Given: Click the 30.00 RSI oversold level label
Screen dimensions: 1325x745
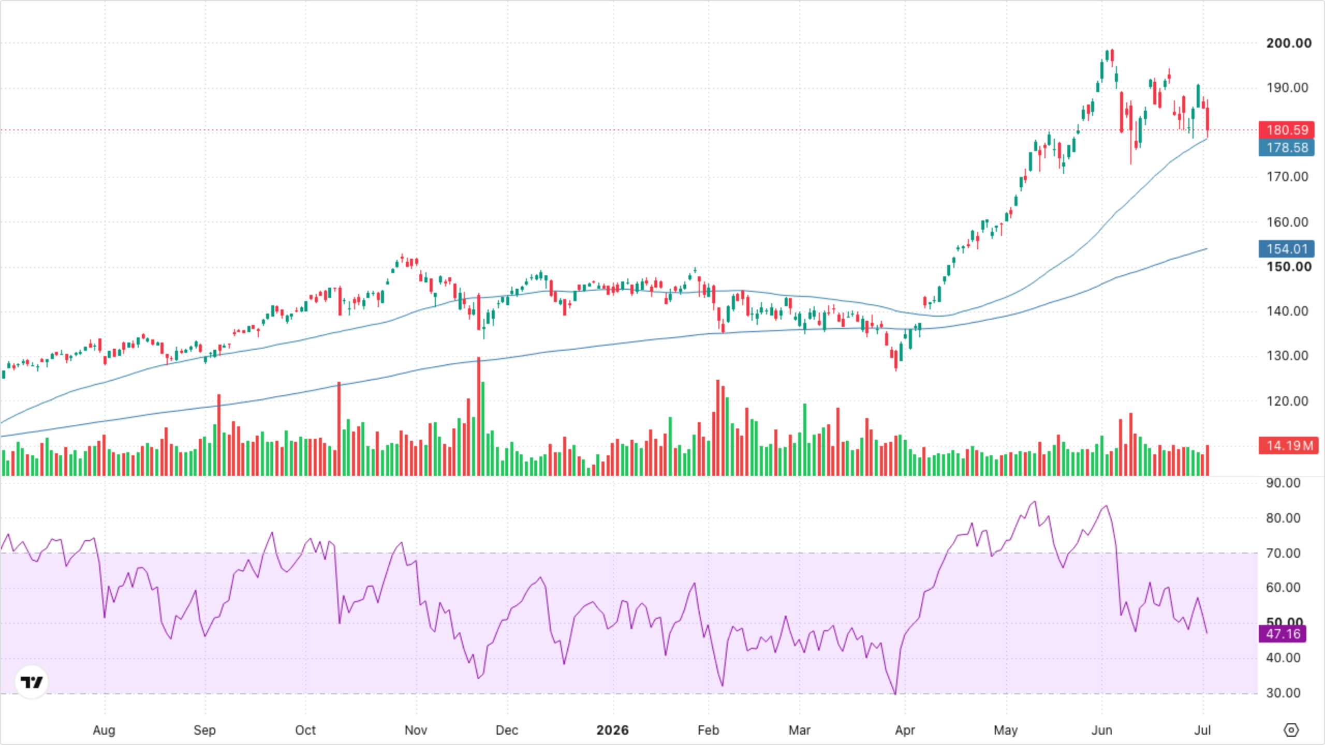Looking at the screenshot, I should [x=1283, y=693].
